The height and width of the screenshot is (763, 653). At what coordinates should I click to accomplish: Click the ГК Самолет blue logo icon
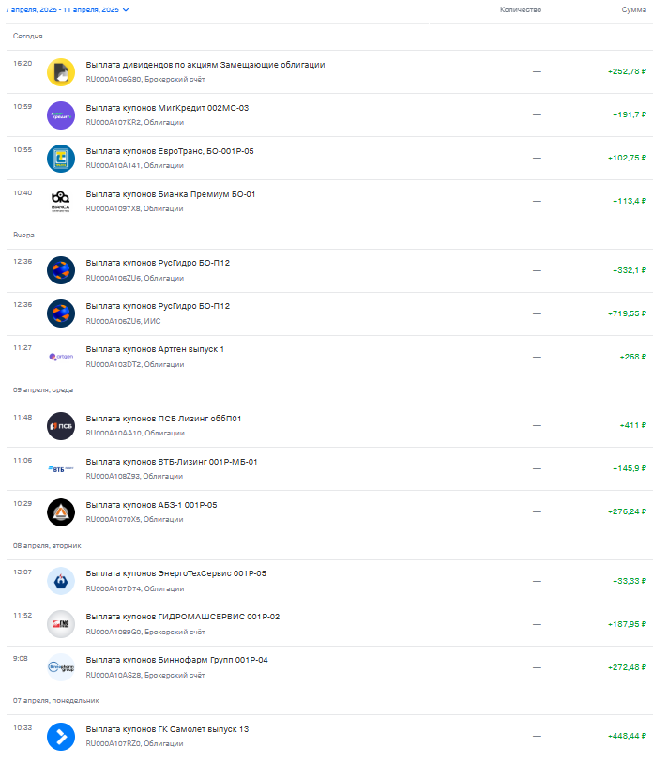(61, 737)
